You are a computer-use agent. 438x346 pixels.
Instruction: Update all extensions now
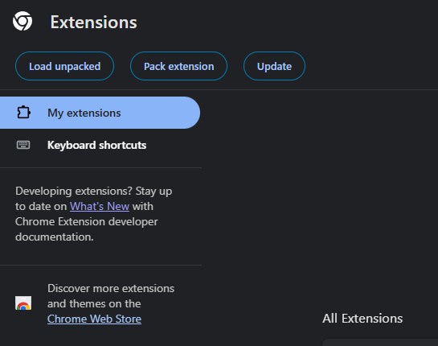tap(274, 66)
